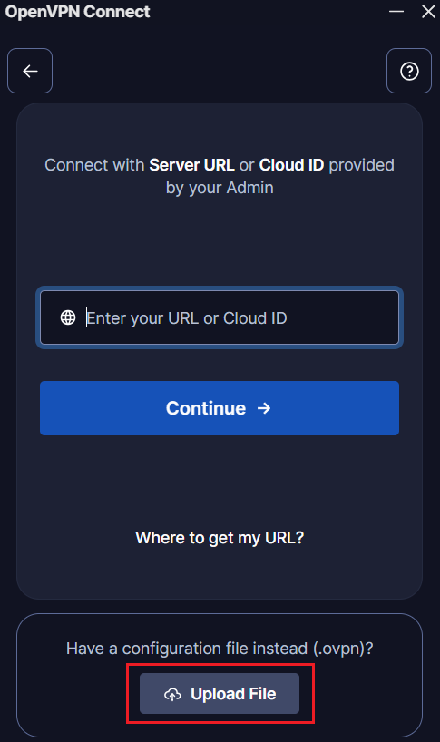Screen dimensions: 440x742
Task: Click the 'Upload File' label text
Action: click(233, 694)
